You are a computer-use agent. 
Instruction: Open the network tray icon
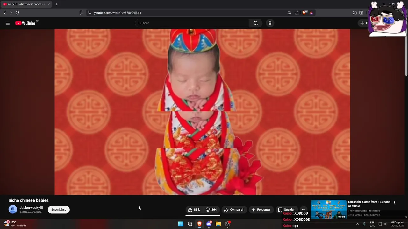coord(380,224)
